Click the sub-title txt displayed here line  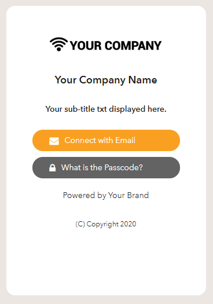click(x=106, y=109)
